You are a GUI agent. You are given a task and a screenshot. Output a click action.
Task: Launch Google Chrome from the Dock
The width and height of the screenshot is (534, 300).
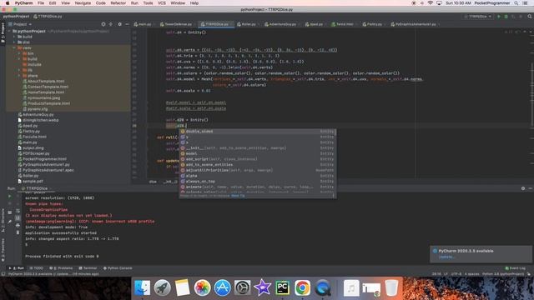coord(302,287)
